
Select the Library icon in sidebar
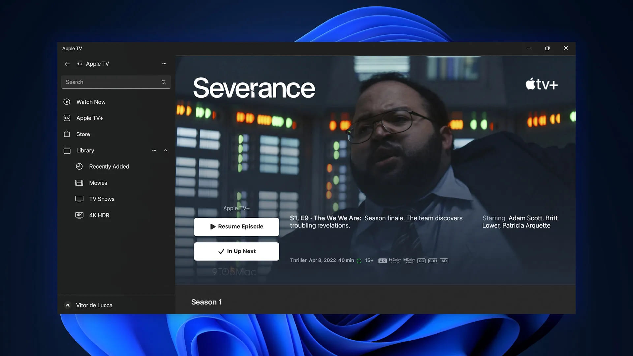pos(67,150)
